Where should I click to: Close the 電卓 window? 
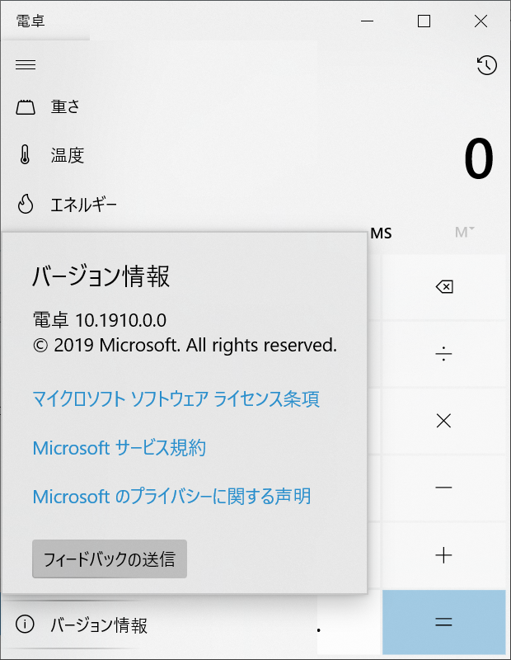point(481,21)
